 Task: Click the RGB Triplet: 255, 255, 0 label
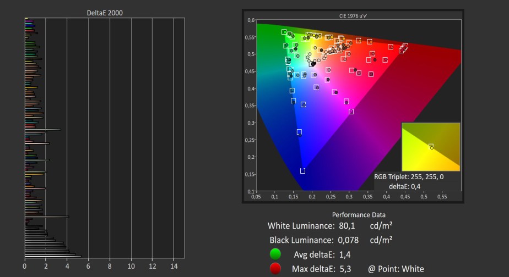tap(409, 177)
